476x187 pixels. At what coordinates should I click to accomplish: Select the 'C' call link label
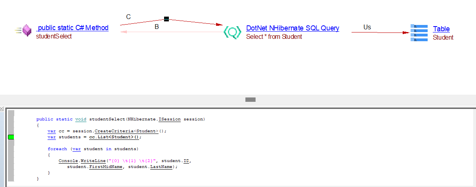(128, 17)
